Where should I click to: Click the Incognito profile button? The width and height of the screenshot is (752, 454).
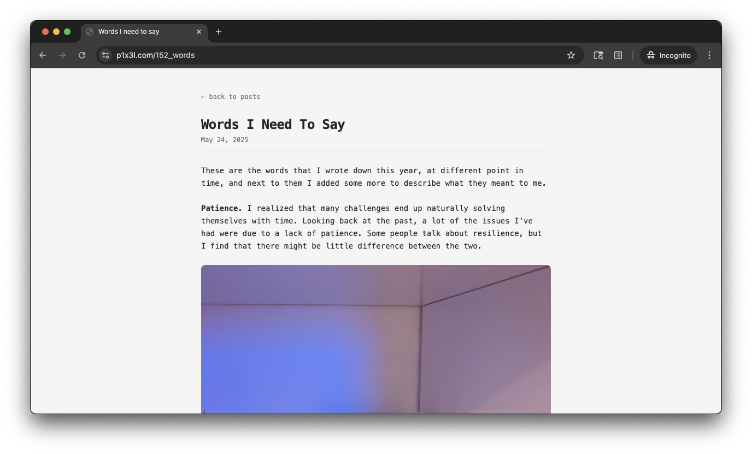coord(668,55)
